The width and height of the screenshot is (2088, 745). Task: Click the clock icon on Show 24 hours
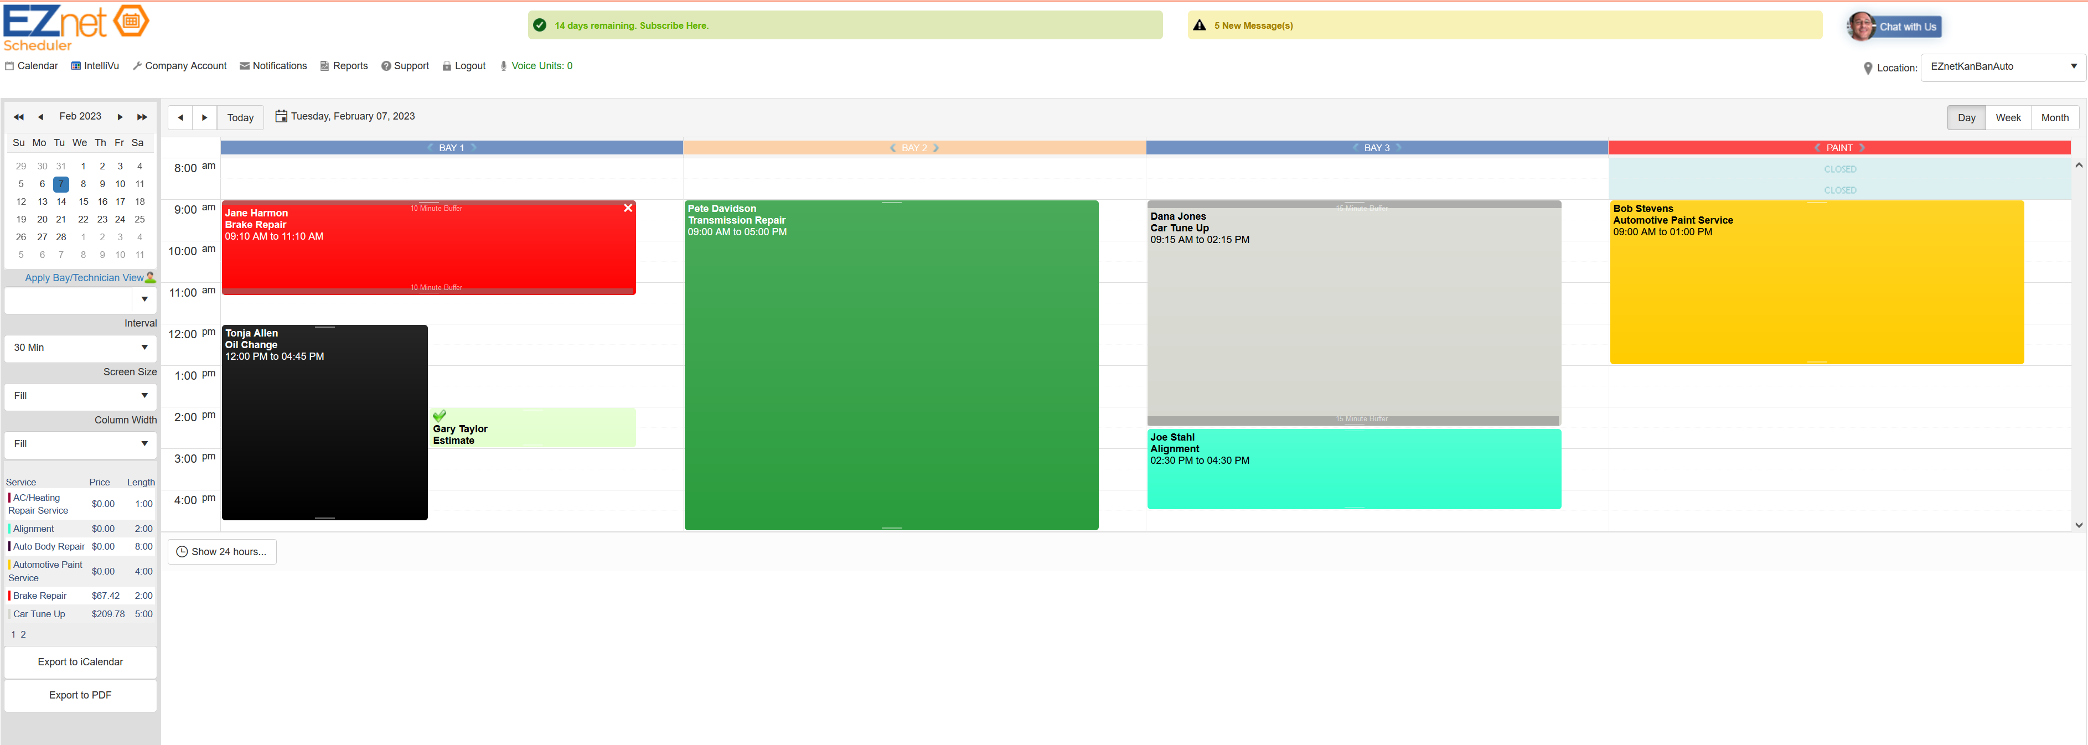pyautogui.click(x=182, y=552)
